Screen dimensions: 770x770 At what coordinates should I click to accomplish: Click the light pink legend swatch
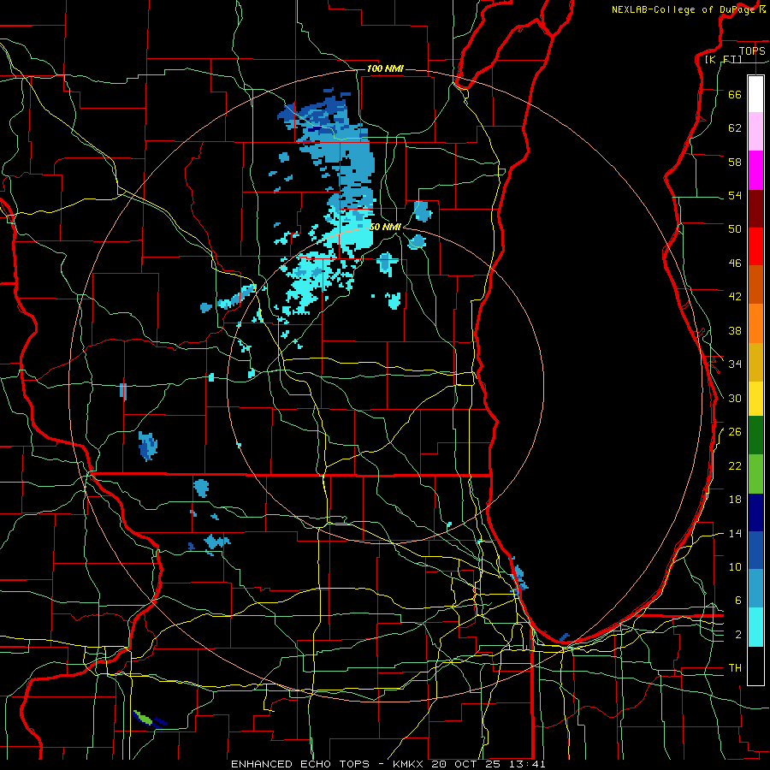click(x=755, y=132)
